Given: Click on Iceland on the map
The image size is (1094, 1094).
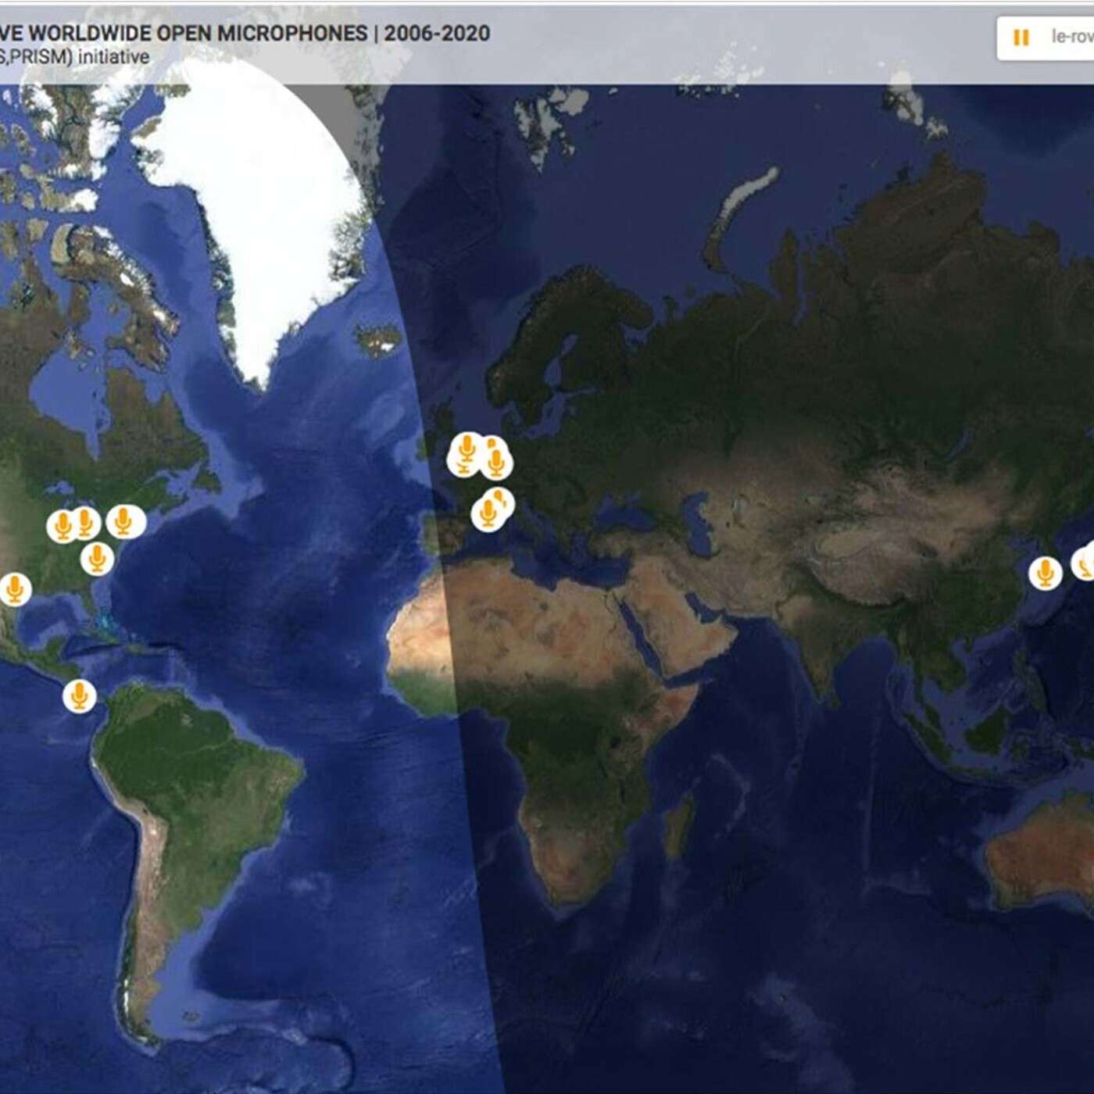Looking at the screenshot, I should (x=379, y=339).
